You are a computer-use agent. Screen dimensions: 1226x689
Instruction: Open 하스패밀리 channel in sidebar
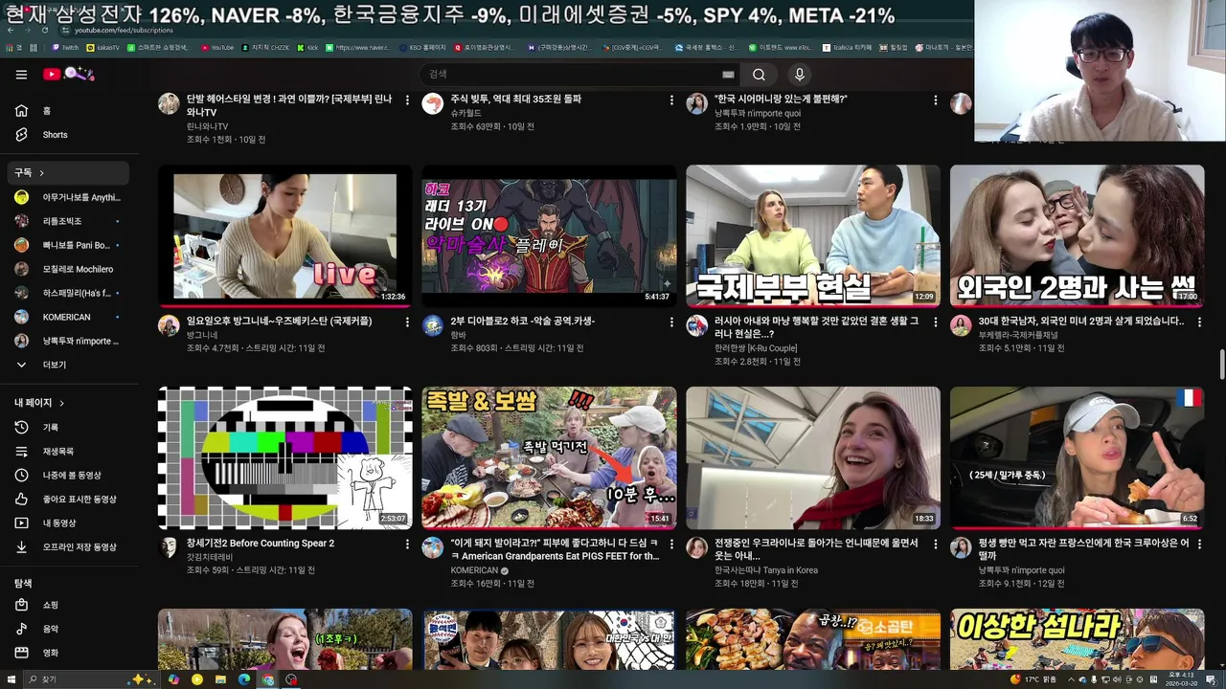click(x=69, y=293)
